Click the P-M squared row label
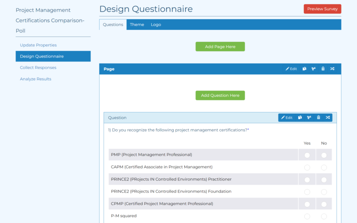Viewport: 357px width, 223px height. tap(124, 216)
